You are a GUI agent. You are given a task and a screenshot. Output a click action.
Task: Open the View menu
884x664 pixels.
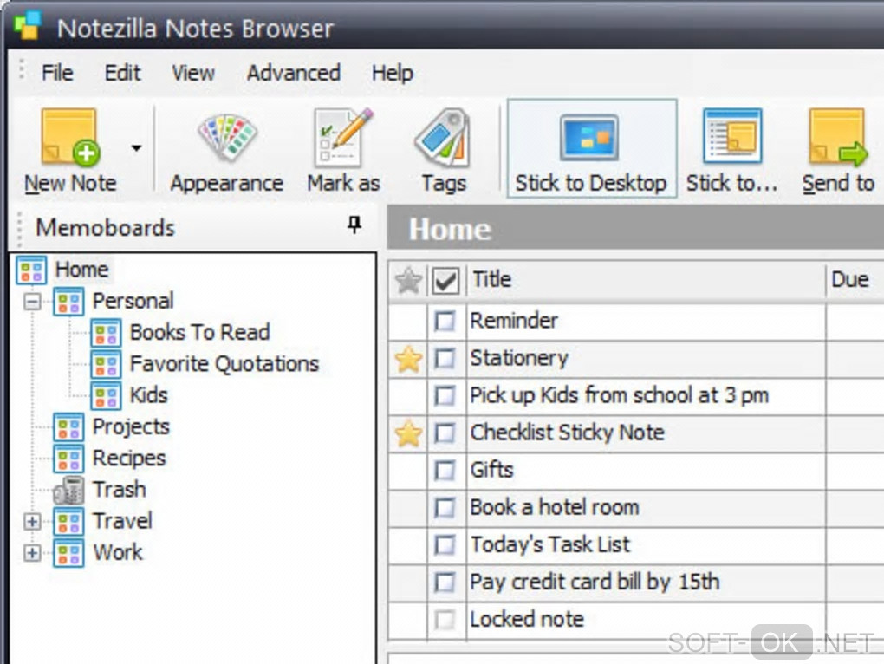[x=193, y=73]
